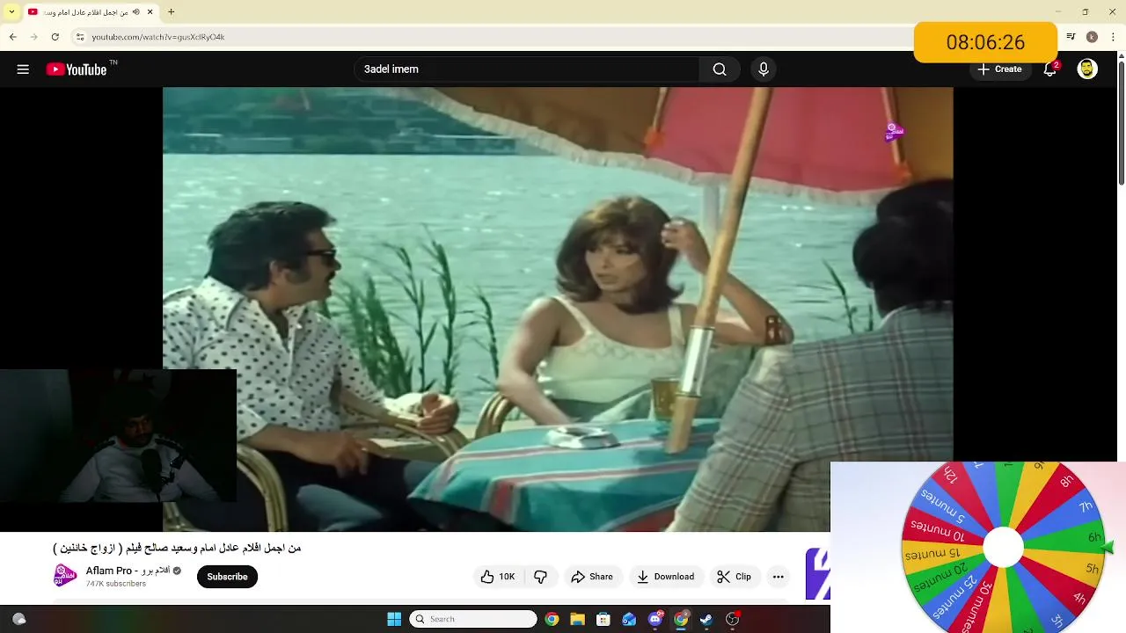Open Steam from the taskbar
Screen dimensions: 1126x633
(706, 619)
